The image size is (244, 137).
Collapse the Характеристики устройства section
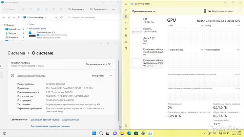pyautogui.click(x=111, y=75)
